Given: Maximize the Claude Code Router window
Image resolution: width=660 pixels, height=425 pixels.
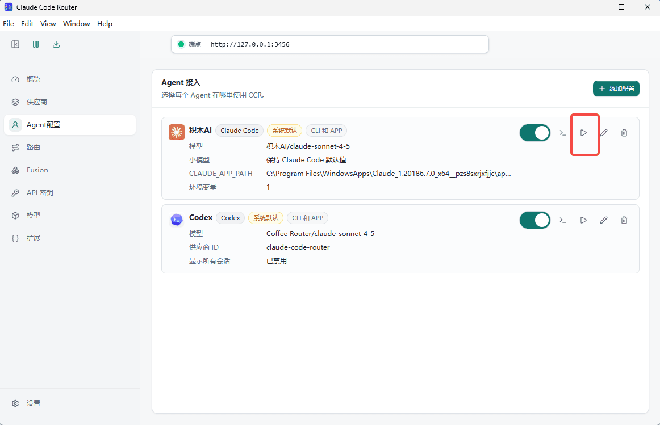Looking at the screenshot, I should point(621,7).
